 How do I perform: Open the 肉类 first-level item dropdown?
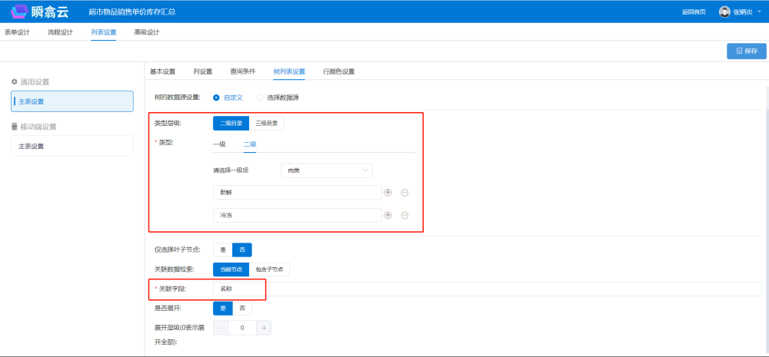pos(327,170)
